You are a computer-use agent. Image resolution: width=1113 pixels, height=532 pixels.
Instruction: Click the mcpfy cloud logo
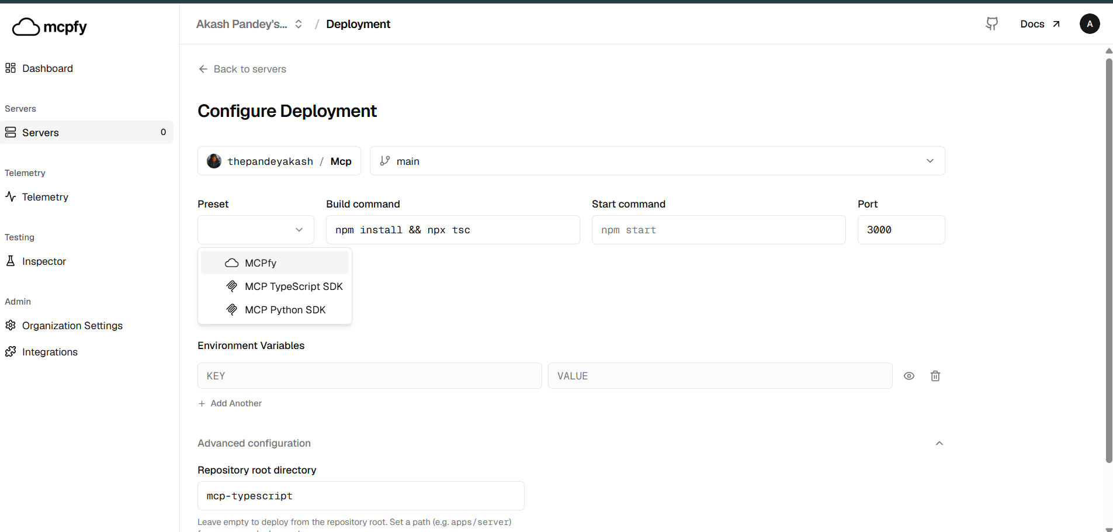coord(50,26)
